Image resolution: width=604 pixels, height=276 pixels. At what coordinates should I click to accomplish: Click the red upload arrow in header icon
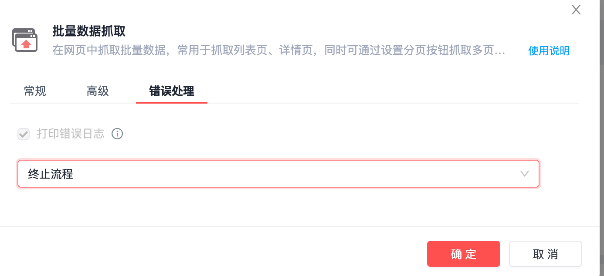[27, 44]
